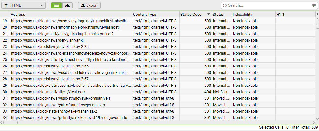Open search filter options icon
319x131 pixels.
point(314,5)
